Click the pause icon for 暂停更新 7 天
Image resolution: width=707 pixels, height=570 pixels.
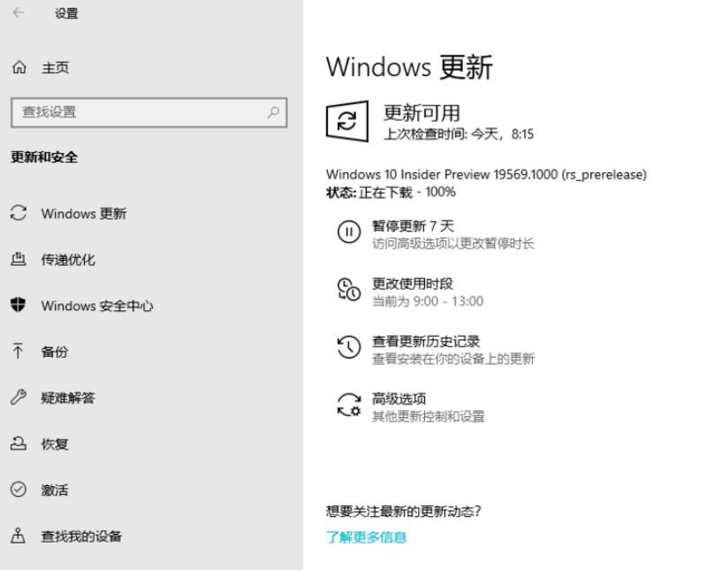coord(349,232)
